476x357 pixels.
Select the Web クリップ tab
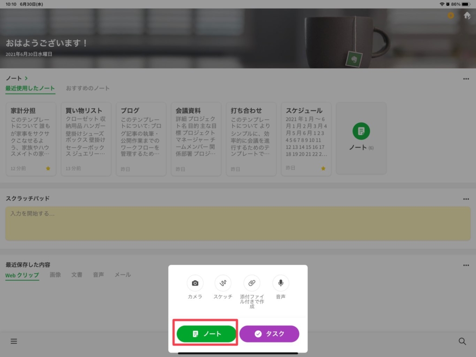click(x=22, y=275)
